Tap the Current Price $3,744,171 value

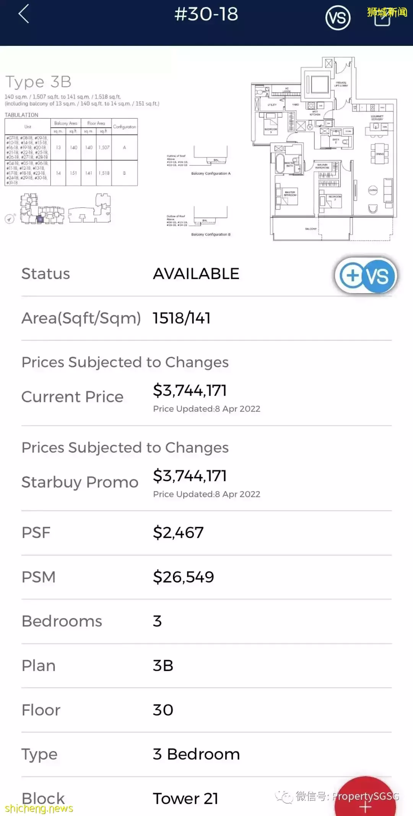[x=190, y=391]
